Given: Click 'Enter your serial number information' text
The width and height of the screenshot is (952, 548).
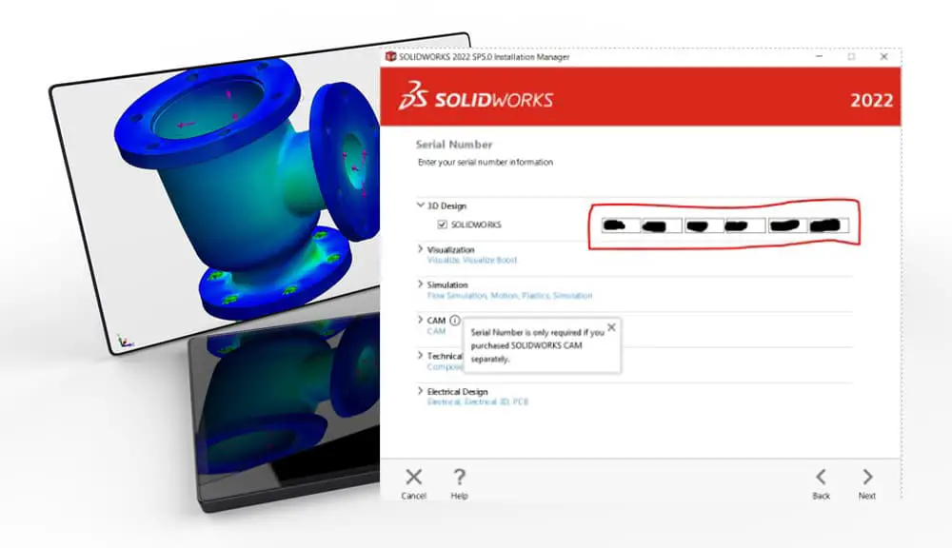Looking at the screenshot, I should point(486,162).
